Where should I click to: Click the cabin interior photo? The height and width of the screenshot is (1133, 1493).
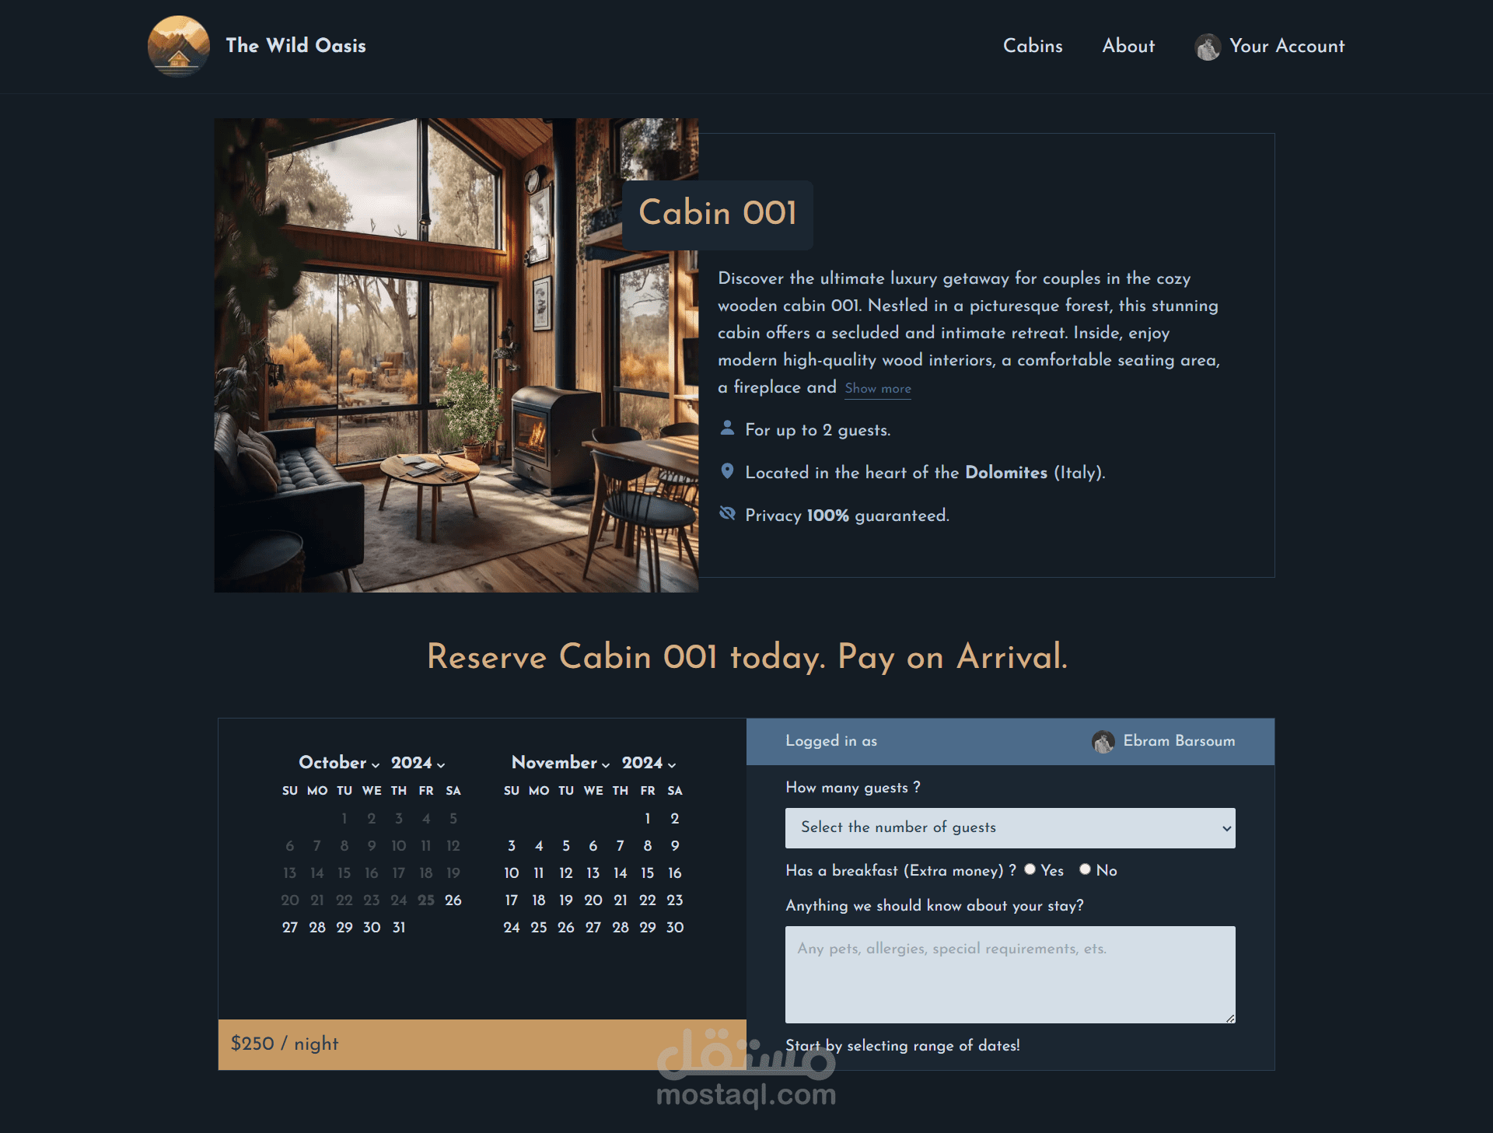pos(456,355)
